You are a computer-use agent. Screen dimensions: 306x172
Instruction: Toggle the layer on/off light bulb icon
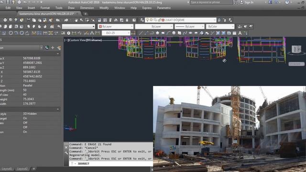click(147, 20)
